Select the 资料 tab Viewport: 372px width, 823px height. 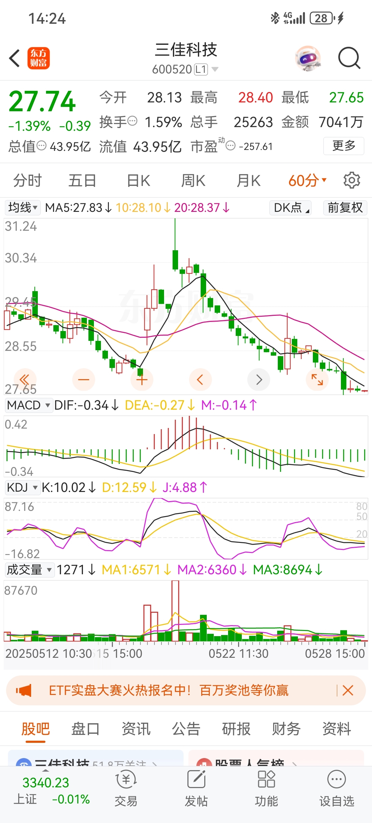tap(337, 729)
